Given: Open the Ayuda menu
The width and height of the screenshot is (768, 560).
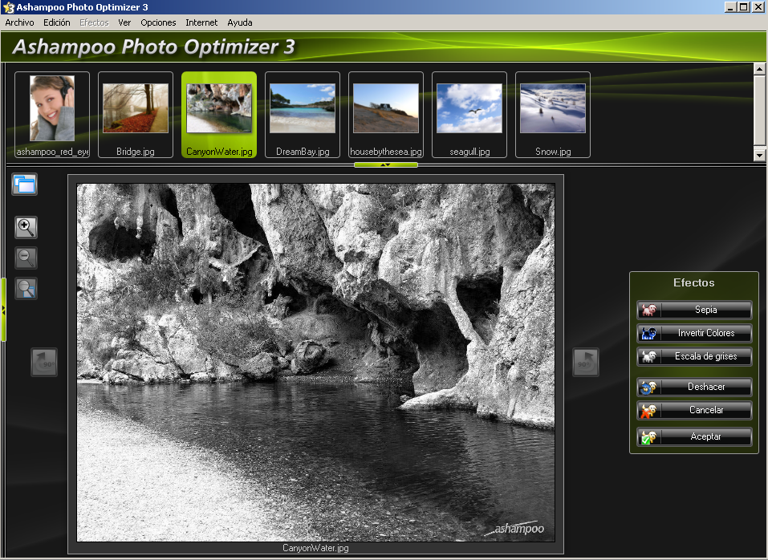Looking at the screenshot, I should (240, 22).
